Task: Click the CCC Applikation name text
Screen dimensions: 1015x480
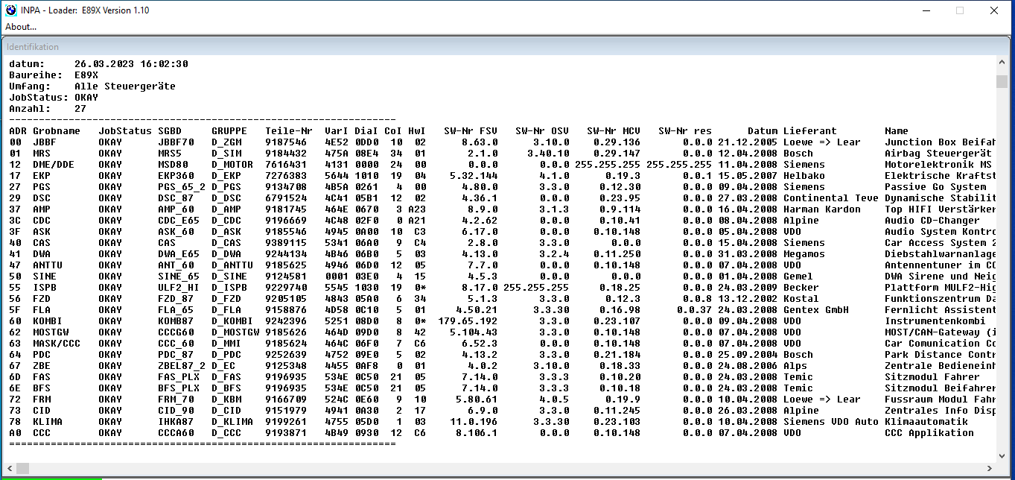Action: (929, 433)
